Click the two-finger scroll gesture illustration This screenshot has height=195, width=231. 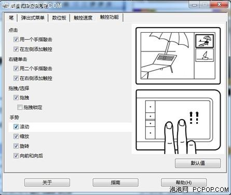[x=178, y=122]
